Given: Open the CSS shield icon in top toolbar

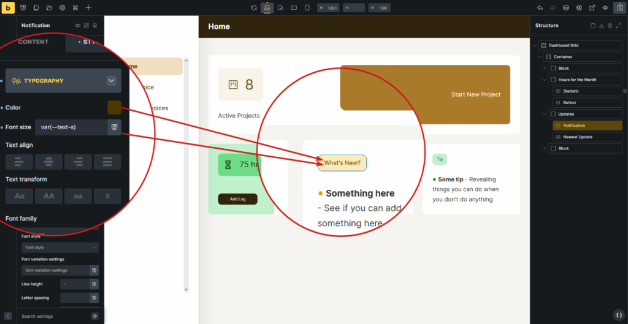Looking at the screenshot, I should point(23,7).
